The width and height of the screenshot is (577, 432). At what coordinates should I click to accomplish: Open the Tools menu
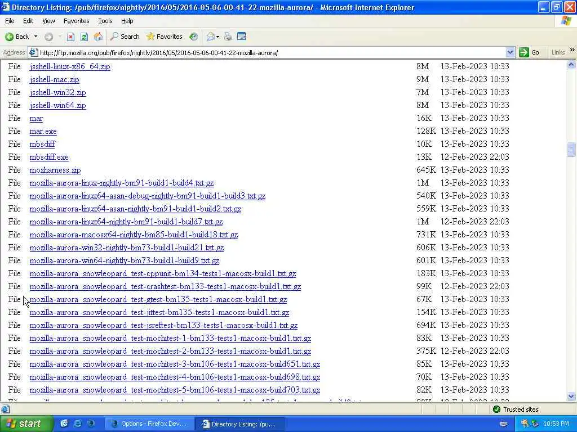pos(105,21)
